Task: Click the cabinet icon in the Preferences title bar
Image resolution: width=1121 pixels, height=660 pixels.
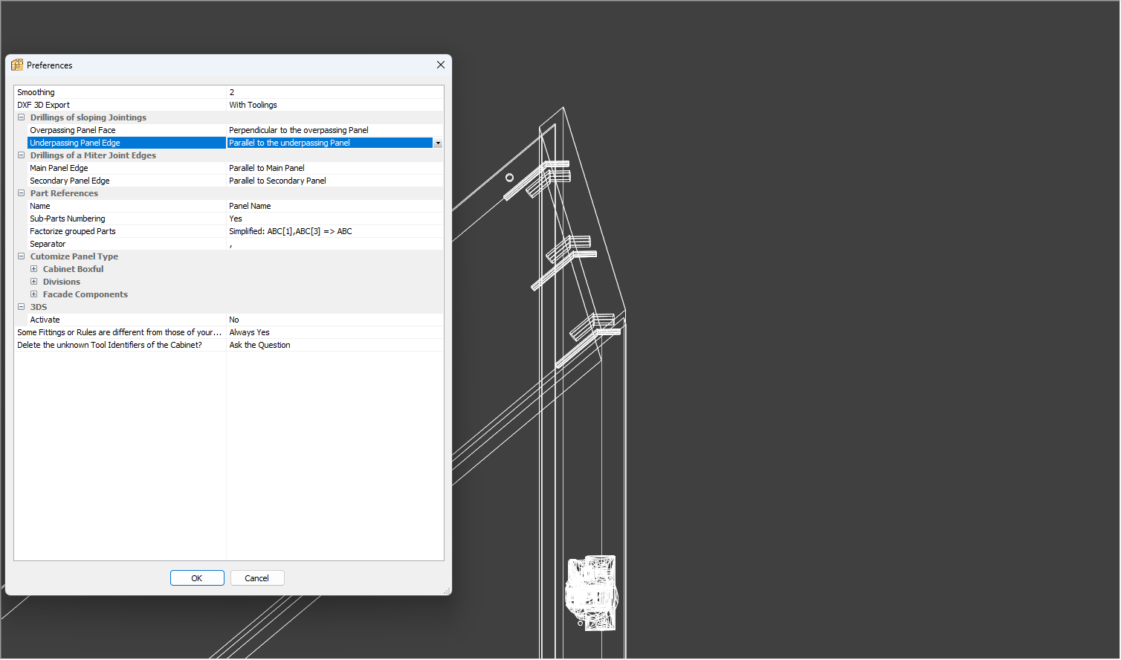Action: (x=16, y=65)
